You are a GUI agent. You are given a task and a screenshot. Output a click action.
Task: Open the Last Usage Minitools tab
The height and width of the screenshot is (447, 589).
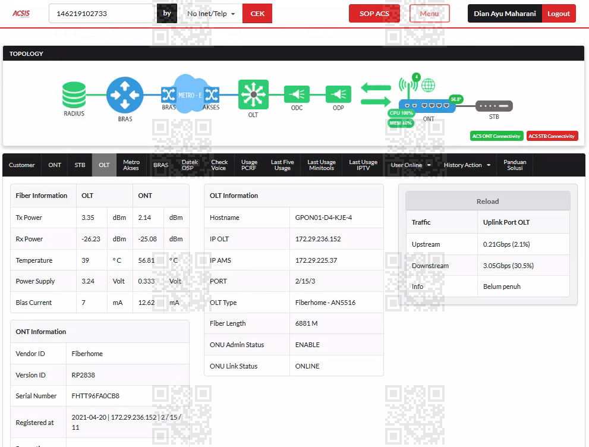322,165
